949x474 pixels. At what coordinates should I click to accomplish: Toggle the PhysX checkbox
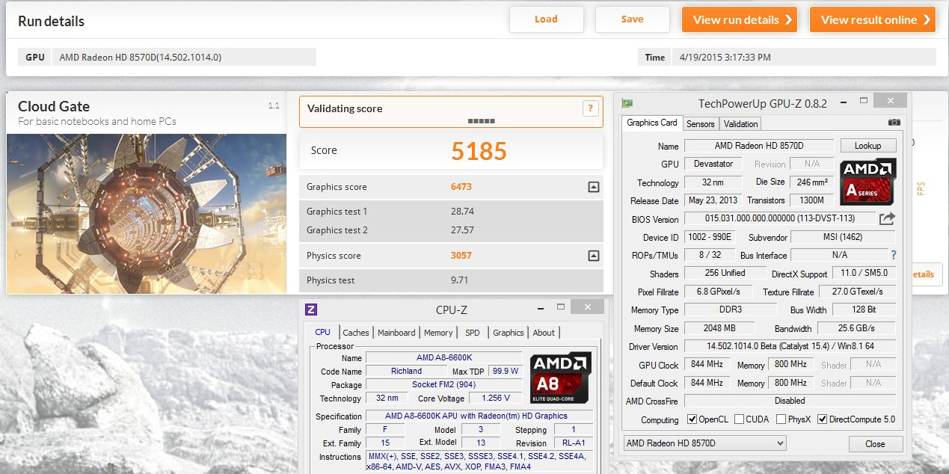pos(781,419)
